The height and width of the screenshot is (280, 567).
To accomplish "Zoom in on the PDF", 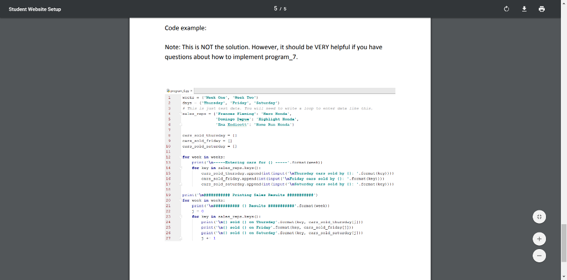I will pos(539,239).
